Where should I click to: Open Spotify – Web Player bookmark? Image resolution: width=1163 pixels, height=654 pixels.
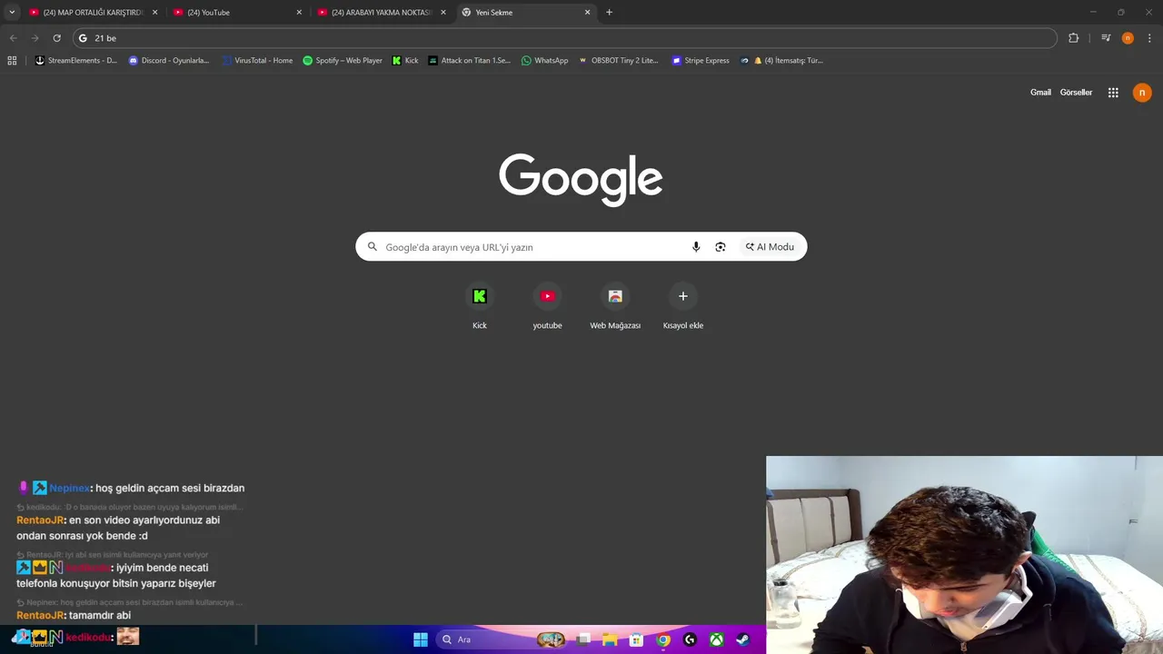[x=343, y=61]
